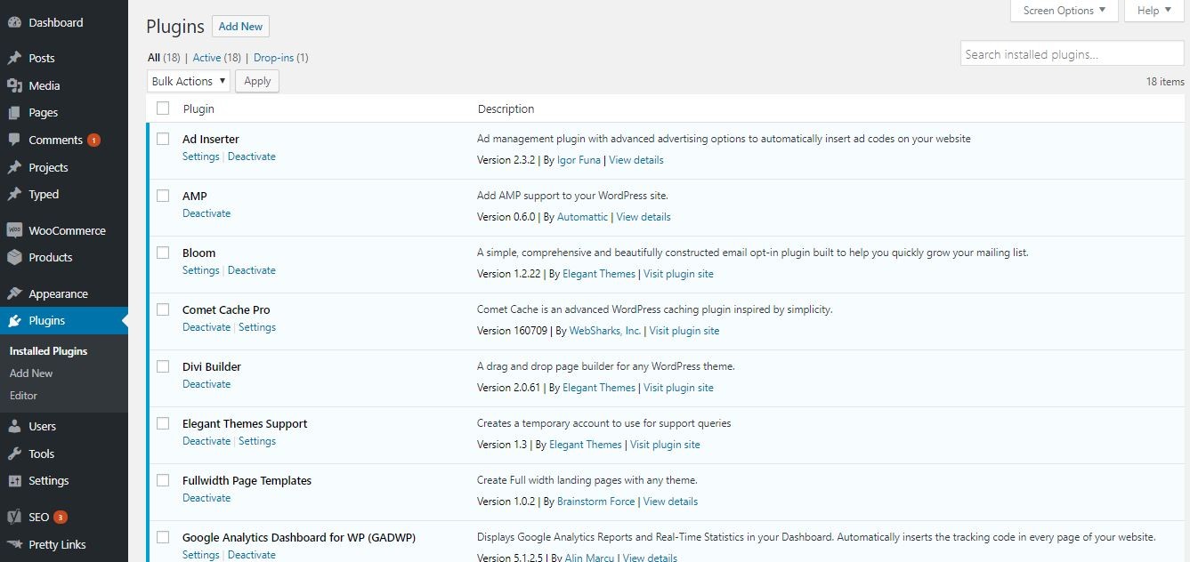Open the plugin Editor submenu item
The image size is (1190, 562).
(23, 396)
